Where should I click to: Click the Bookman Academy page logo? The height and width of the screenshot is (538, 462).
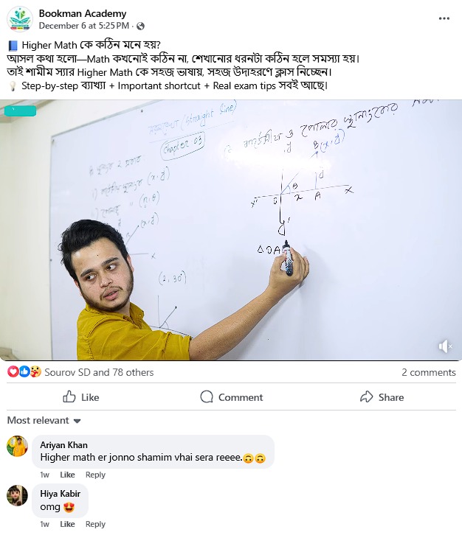[x=20, y=19]
